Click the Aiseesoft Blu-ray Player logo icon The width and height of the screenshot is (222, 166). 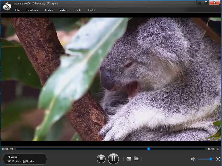7,7
